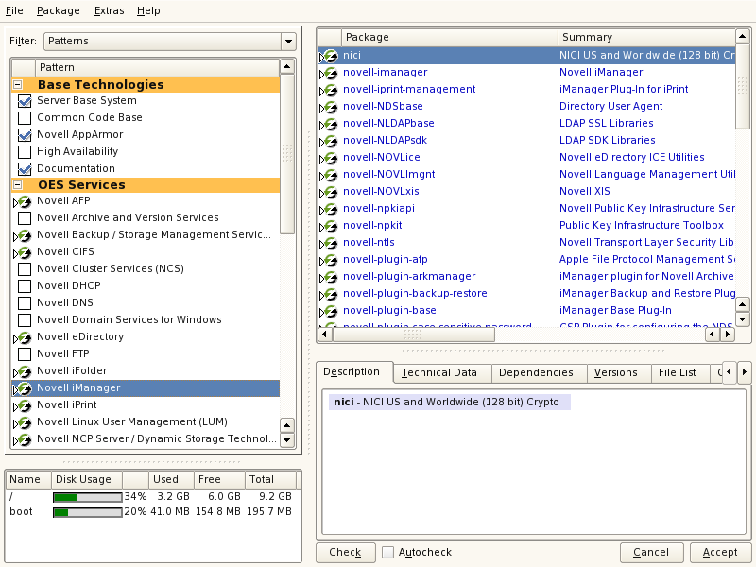Collapse the OES Services group
This screenshot has width=756, height=567.
tap(18, 185)
